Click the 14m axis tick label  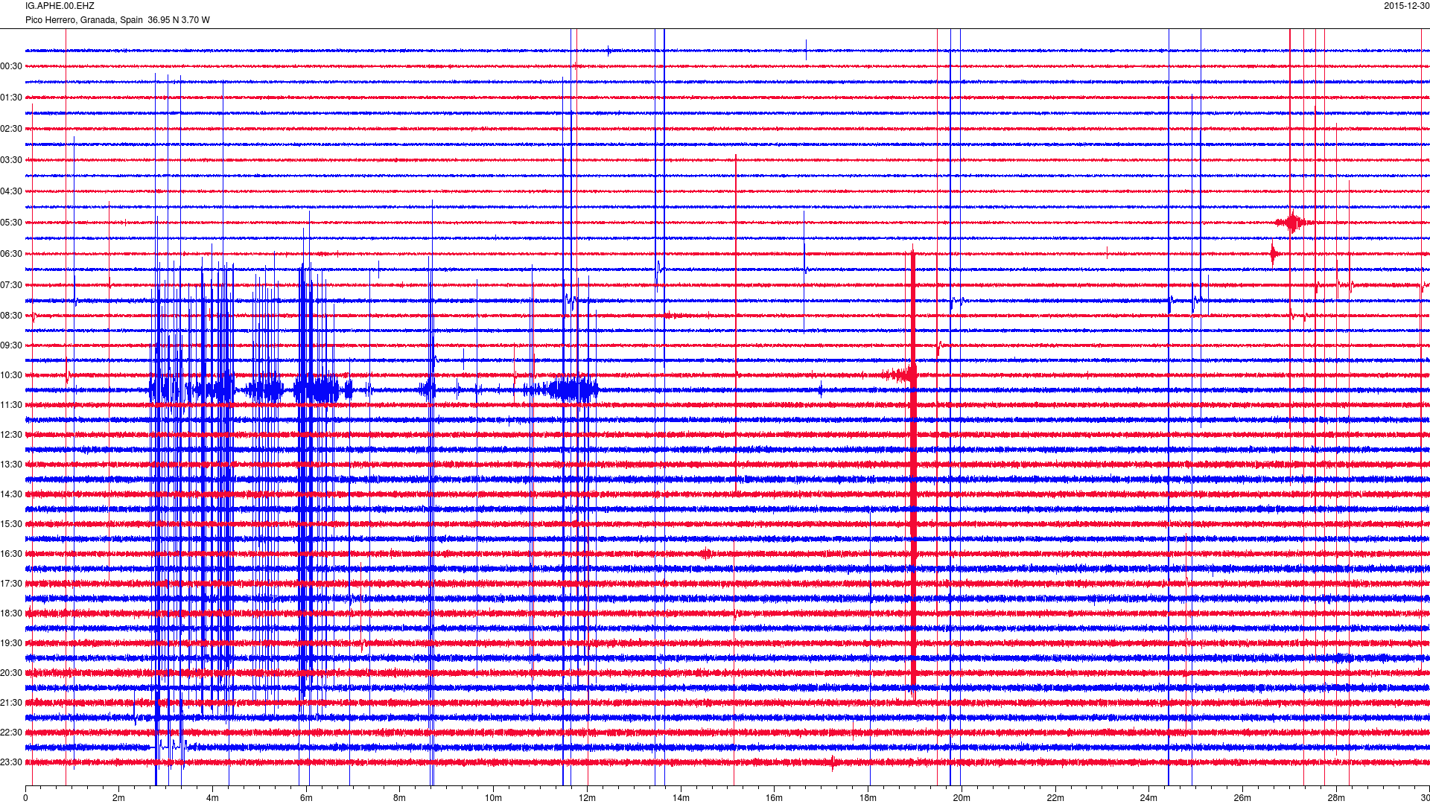pos(681,798)
